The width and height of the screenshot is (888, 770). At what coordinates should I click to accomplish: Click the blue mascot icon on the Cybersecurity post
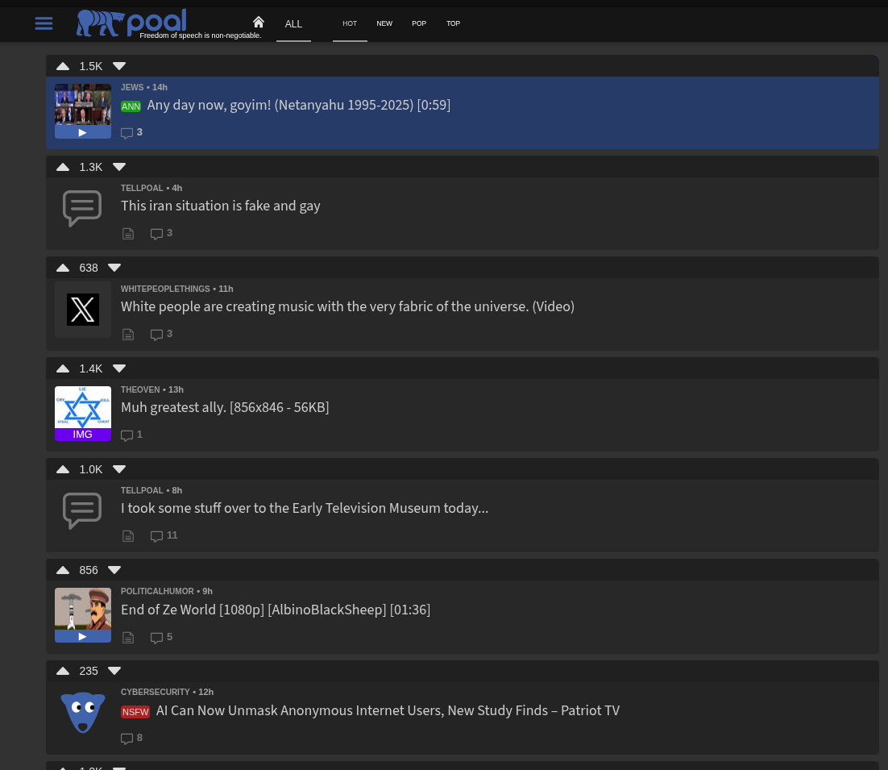click(x=83, y=713)
